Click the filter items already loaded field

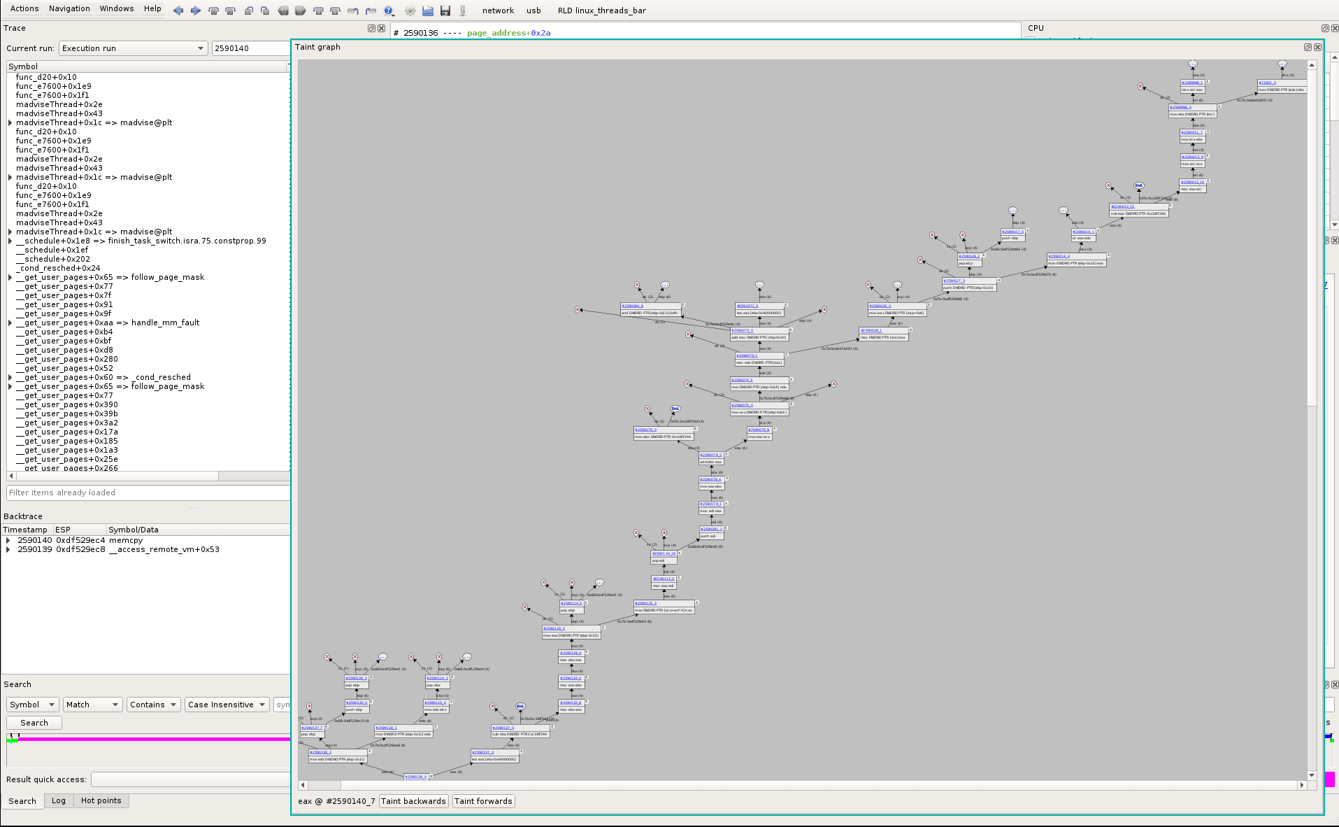140,493
